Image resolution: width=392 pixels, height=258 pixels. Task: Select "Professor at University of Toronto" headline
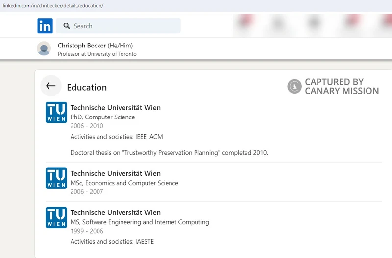click(x=97, y=54)
